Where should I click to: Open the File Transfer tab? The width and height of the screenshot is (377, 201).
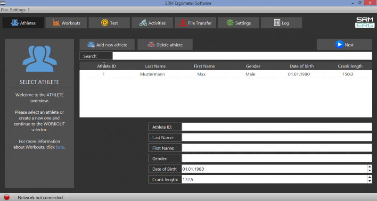[x=195, y=23]
